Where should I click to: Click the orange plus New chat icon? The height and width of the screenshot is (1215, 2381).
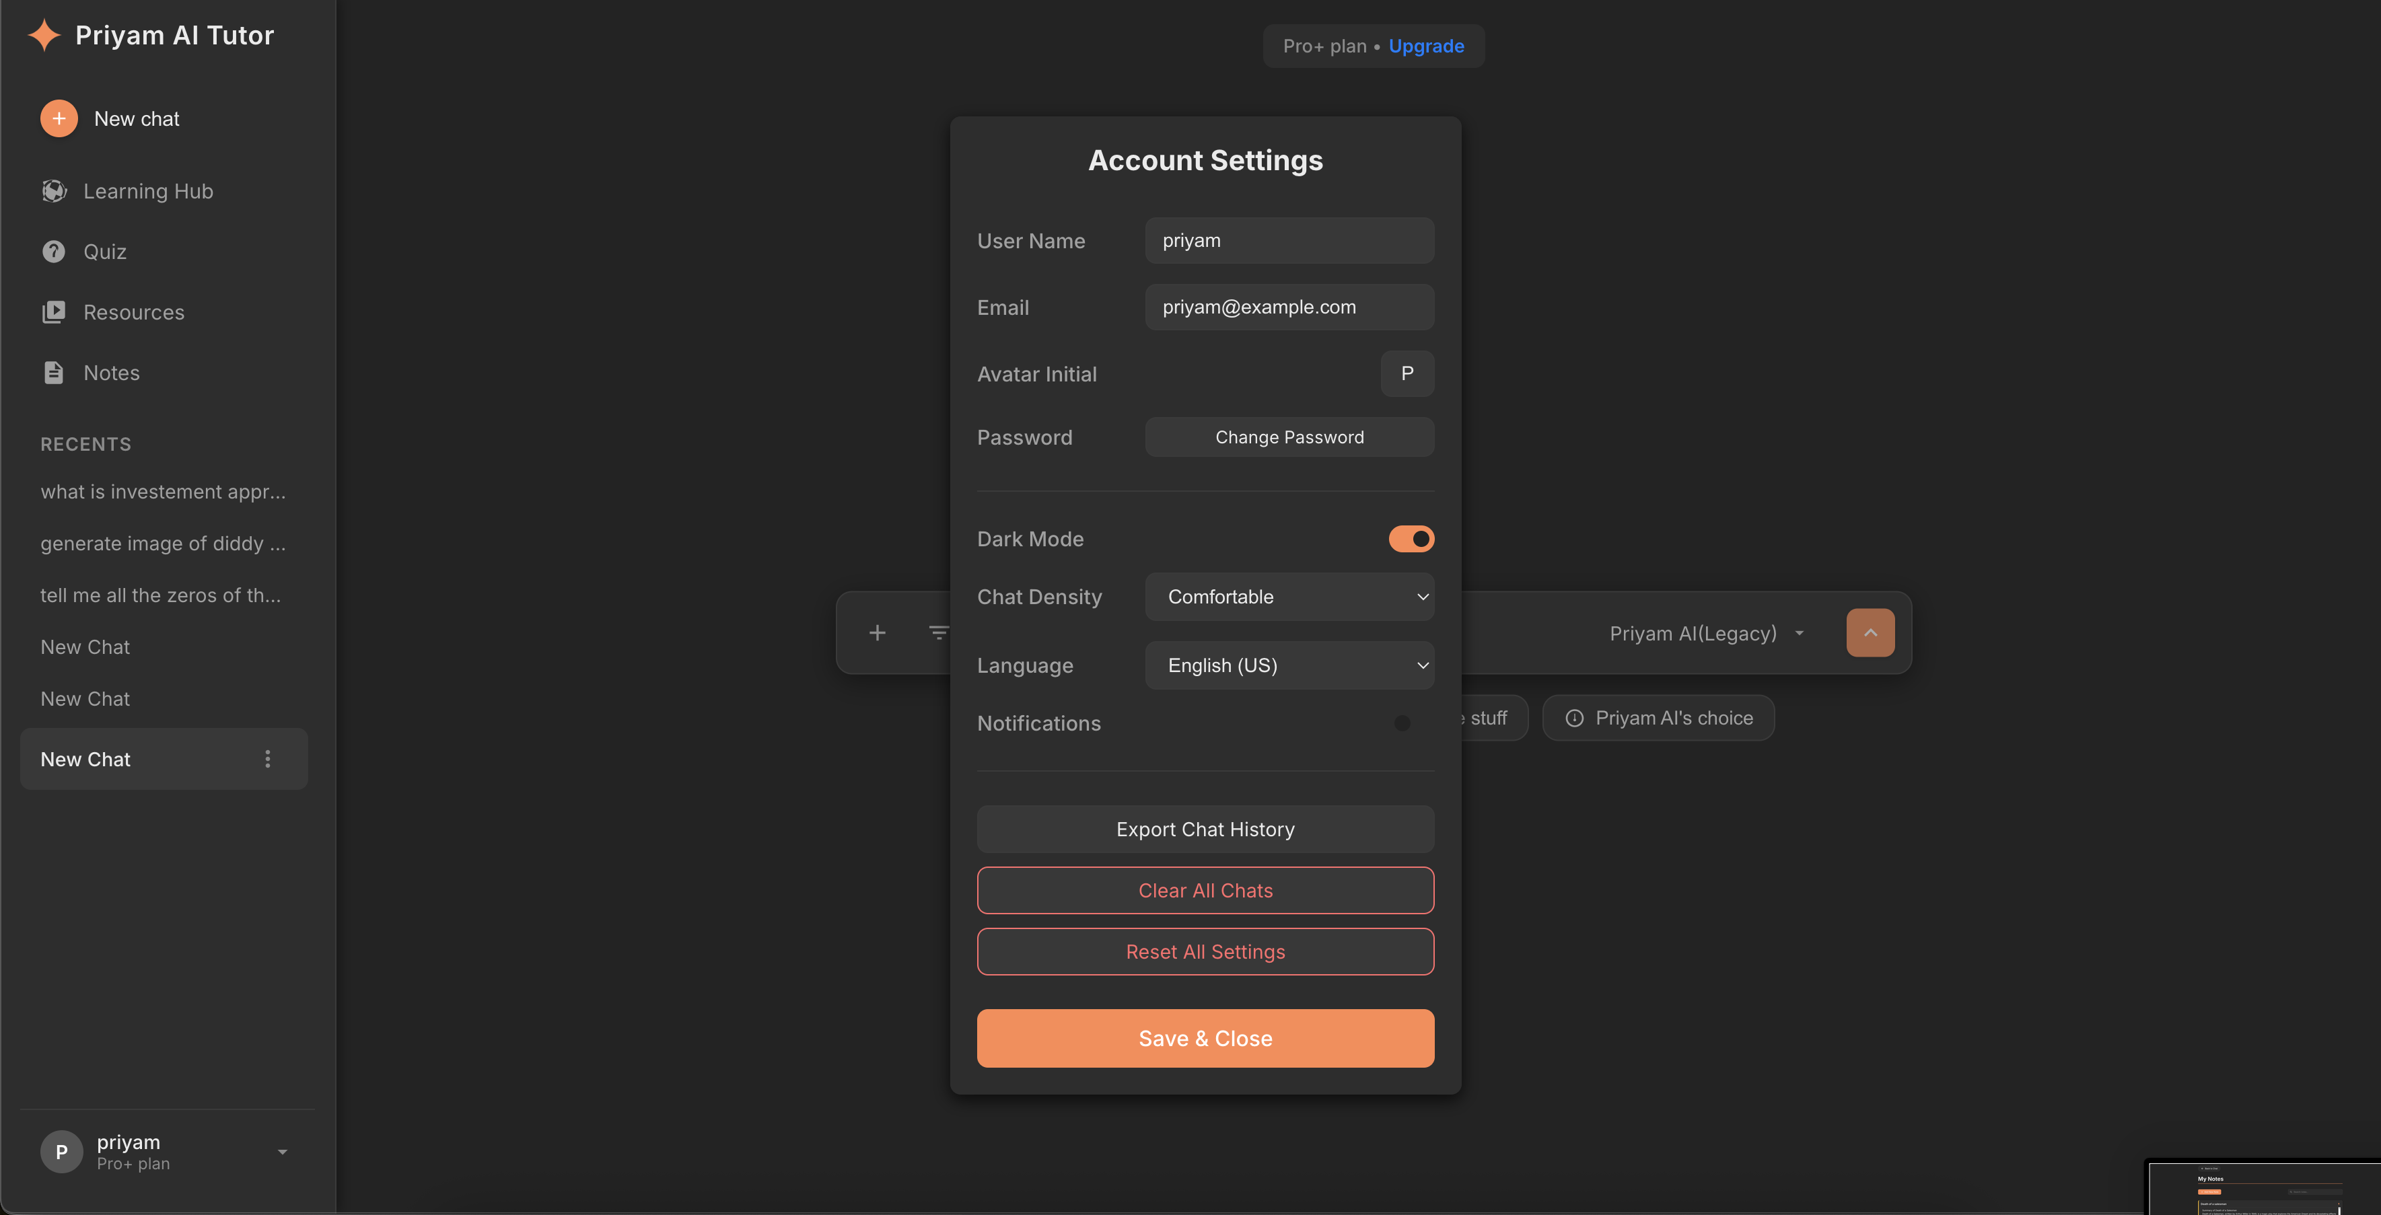59,118
